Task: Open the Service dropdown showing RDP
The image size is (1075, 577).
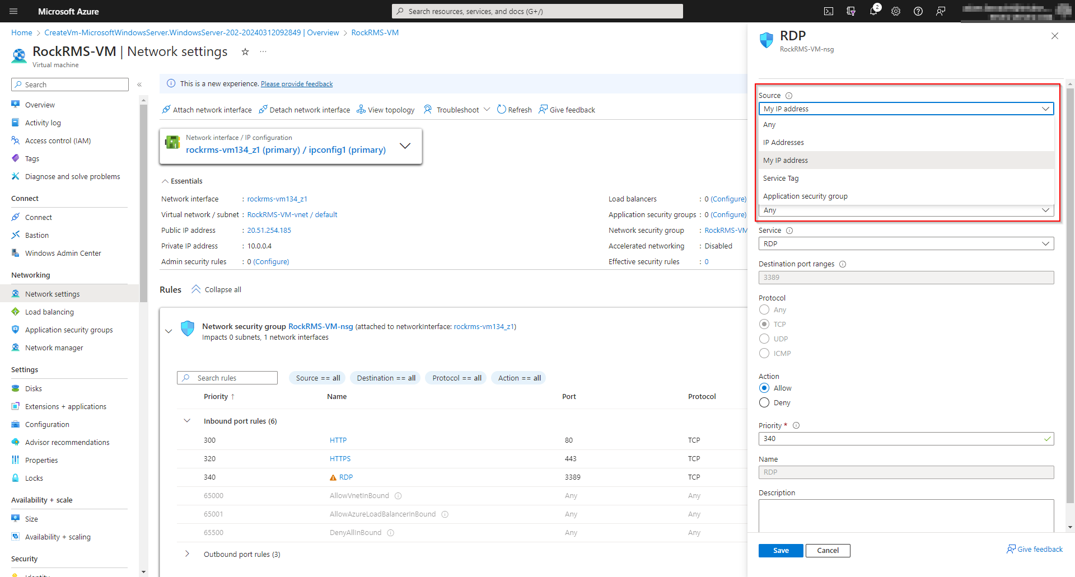Action: (905, 243)
